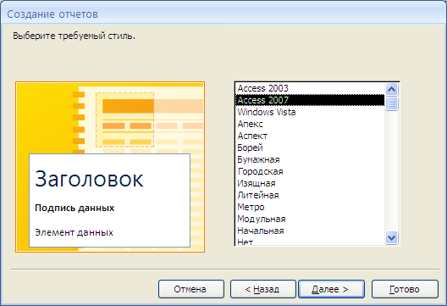Choose the Литейная style
Image resolution: width=447 pixels, height=306 pixels.
tap(310, 195)
